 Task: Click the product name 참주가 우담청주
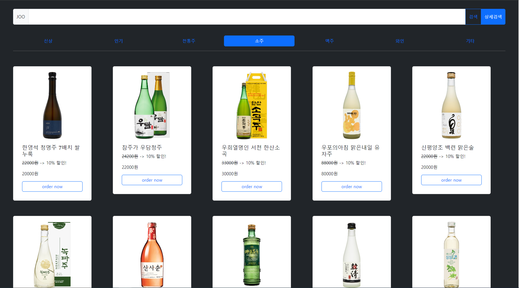(142, 147)
